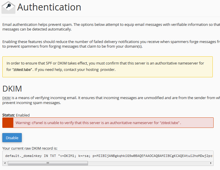Click the orange warning indicator block

point(8,123)
